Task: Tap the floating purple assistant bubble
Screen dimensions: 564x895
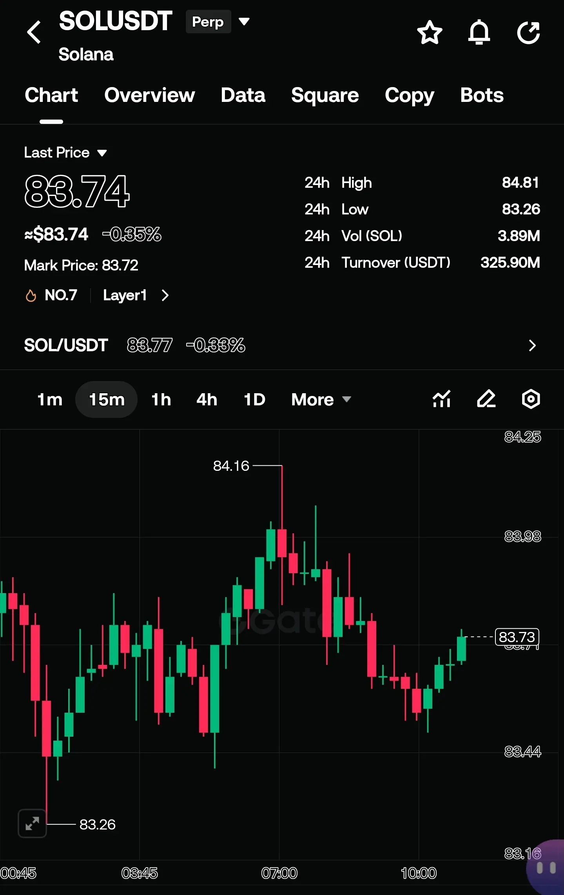Action: 546,867
